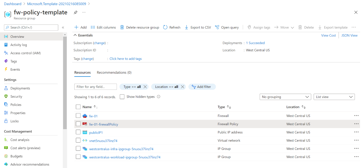This screenshot has height=168, width=364.
Task: Click the Open query icon
Action: (x=217, y=27)
